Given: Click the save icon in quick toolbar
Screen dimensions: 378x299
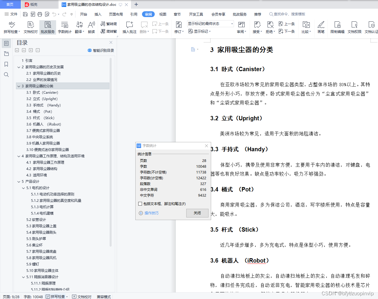Looking at the screenshot, I should tap(25, 14).
